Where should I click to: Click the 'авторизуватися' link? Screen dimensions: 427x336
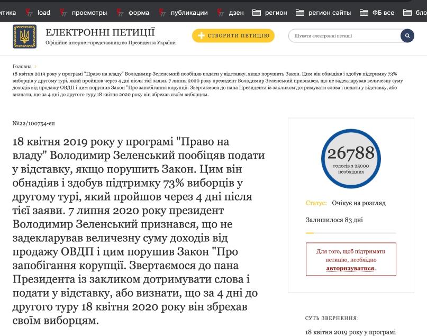(x=350, y=268)
